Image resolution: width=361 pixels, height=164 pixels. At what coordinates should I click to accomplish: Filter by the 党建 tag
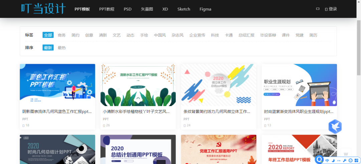coord(299,35)
